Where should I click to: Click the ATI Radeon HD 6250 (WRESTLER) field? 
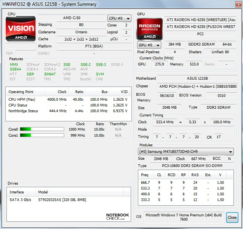(201, 20)
